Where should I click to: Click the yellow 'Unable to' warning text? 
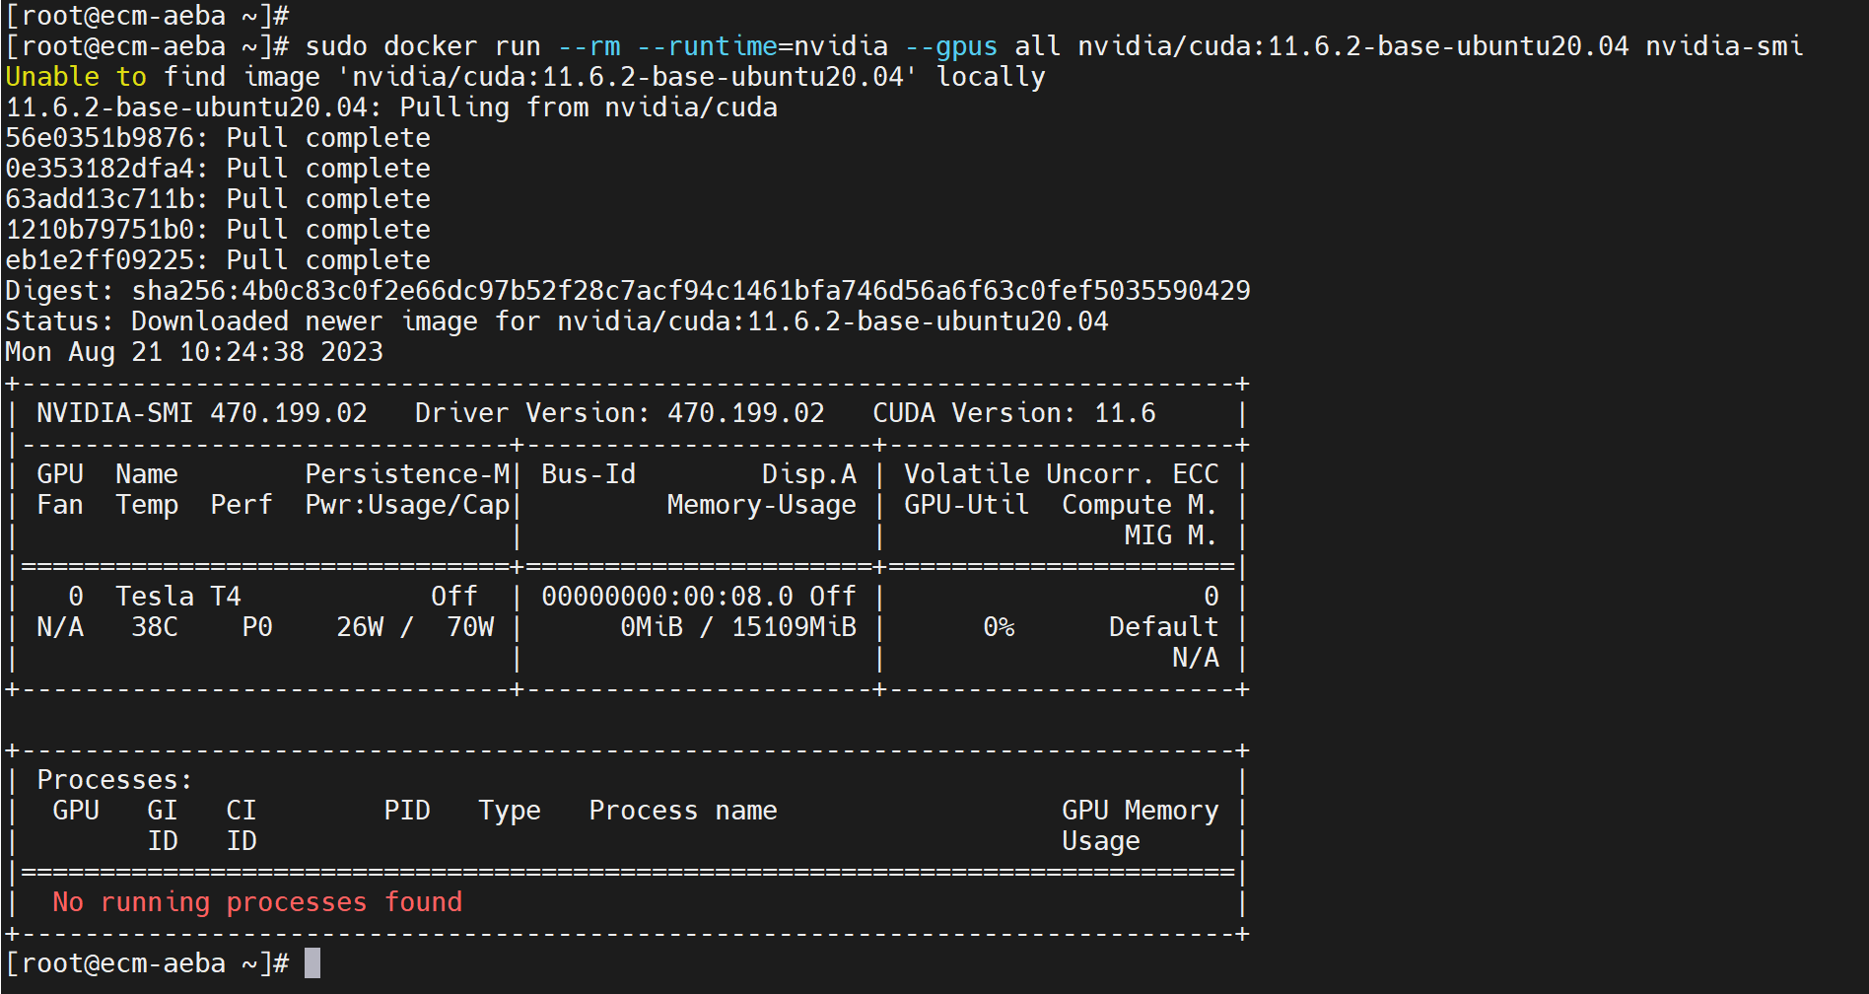coord(76,77)
